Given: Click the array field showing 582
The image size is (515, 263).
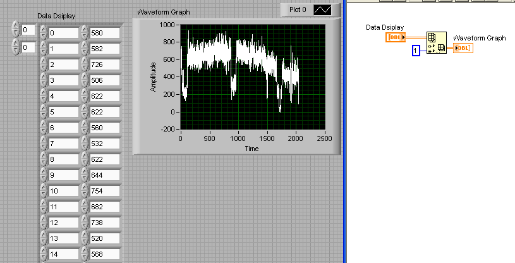Looking at the screenshot, I should tap(105, 49).
